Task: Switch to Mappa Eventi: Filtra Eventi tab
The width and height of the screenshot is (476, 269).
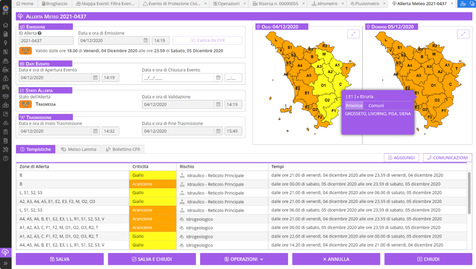Action: (105, 4)
